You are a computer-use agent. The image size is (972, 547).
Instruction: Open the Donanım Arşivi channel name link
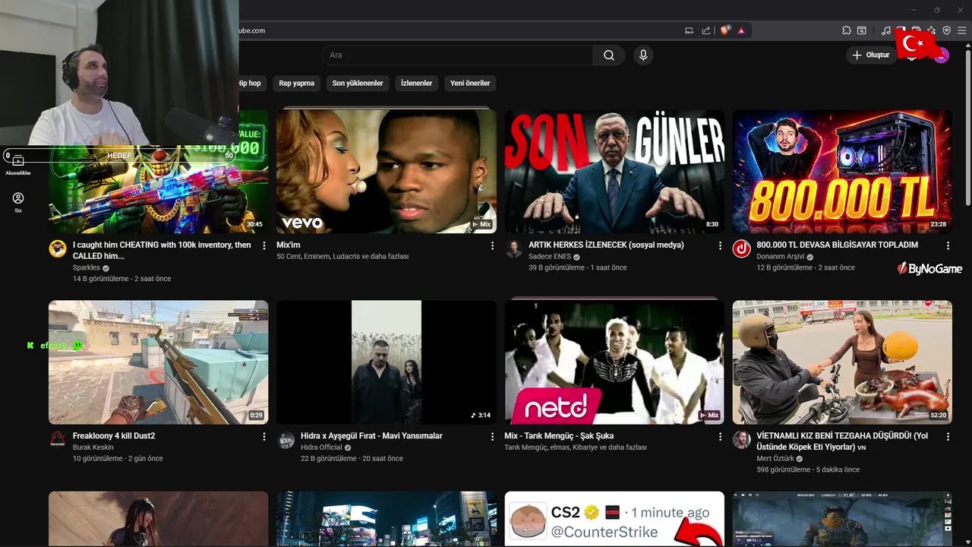pyautogui.click(x=780, y=257)
